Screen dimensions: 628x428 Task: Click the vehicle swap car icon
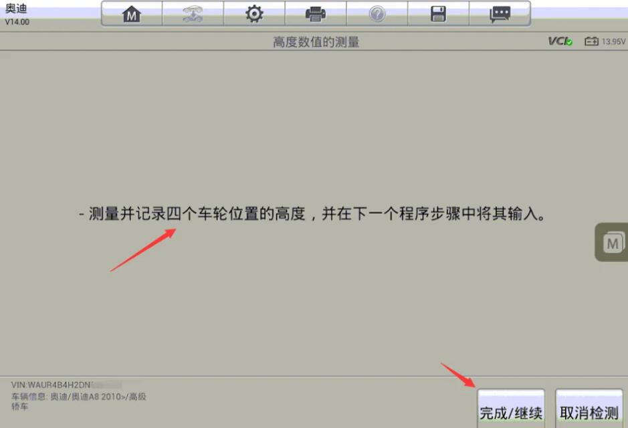pyautogui.click(x=193, y=14)
